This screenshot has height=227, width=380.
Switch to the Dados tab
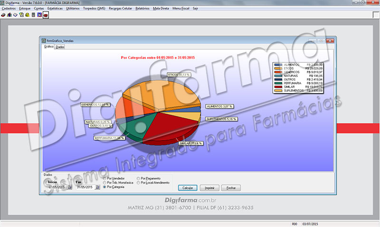(x=60, y=47)
